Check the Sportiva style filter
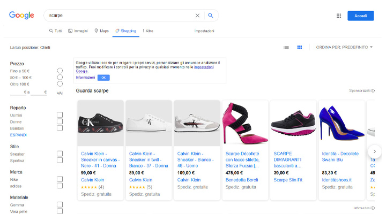The height and width of the screenshot is (214, 386). (x=60, y=160)
